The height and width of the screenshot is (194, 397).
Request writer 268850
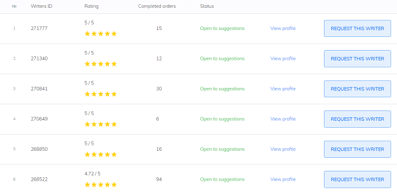(x=357, y=149)
